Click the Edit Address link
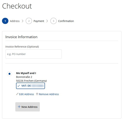Screen dimensions: 124x120 click(26, 94)
